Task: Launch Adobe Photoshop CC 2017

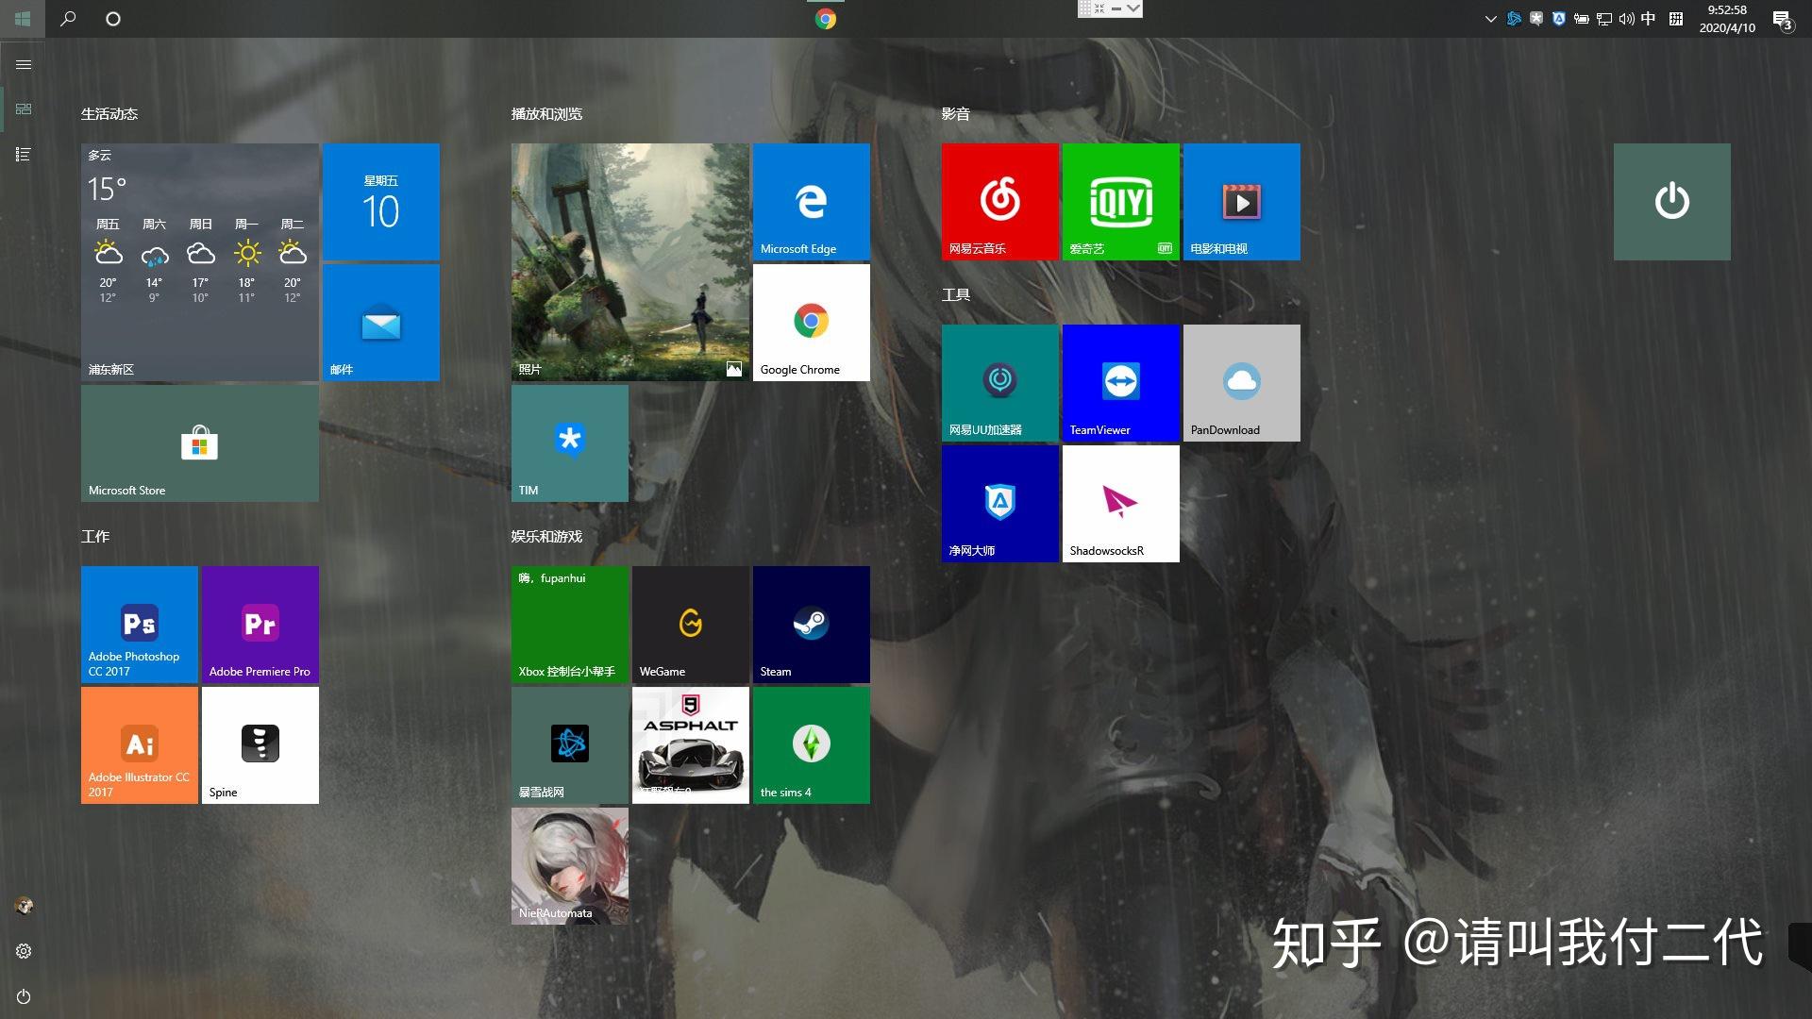Action: 138,623
